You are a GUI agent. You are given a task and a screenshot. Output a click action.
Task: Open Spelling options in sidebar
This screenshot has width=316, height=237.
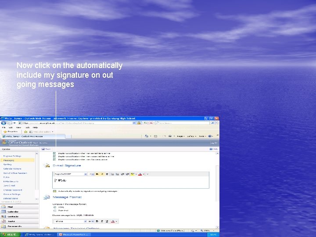[7, 165]
